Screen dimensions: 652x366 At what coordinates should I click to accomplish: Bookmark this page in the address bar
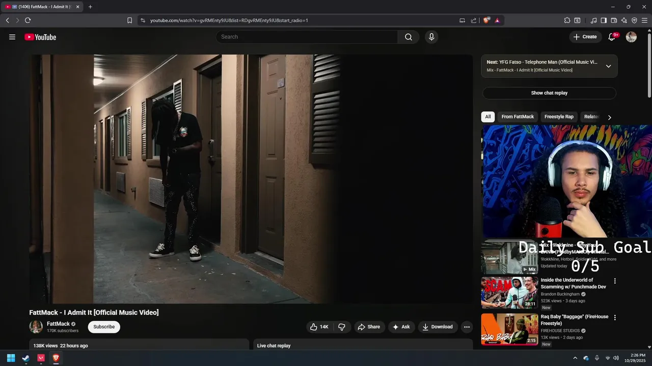129,20
